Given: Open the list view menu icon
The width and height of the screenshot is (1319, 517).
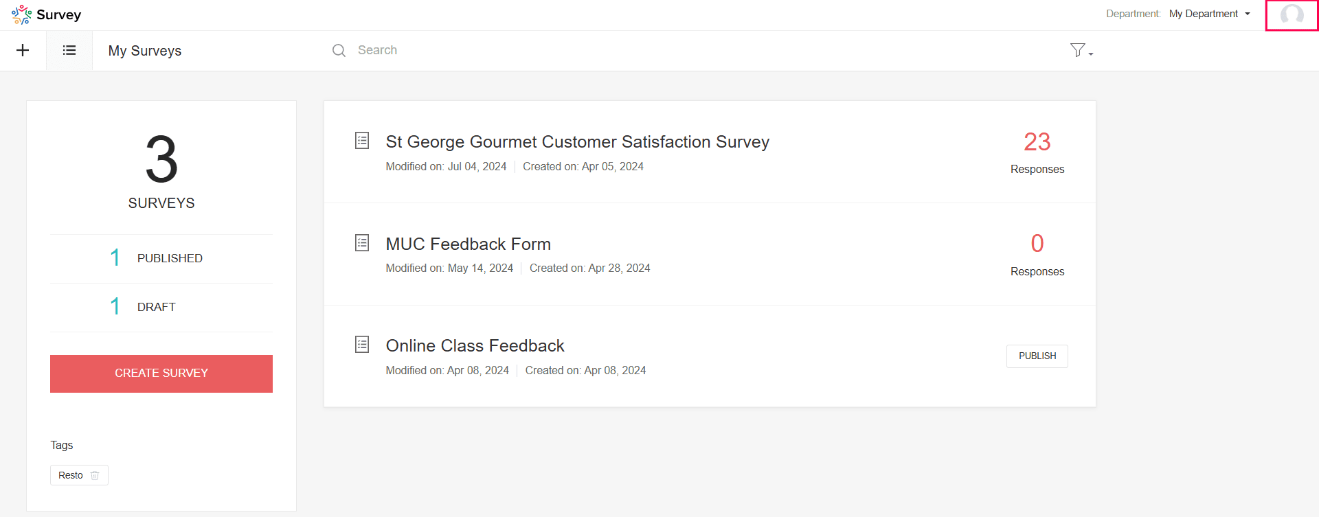Looking at the screenshot, I should click(69, 50).
